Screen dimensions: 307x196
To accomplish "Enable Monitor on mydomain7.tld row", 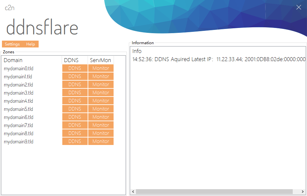I will (x=101, y=125).
